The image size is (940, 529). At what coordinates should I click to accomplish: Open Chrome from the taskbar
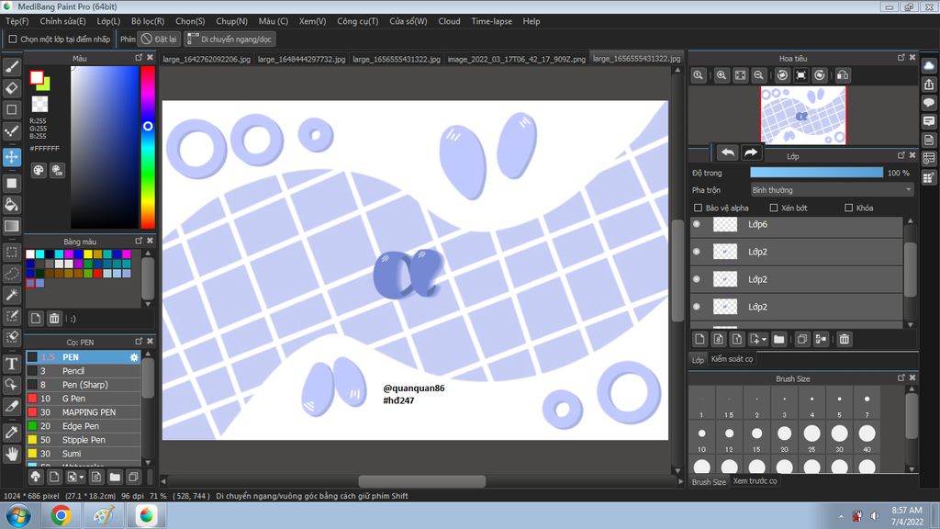(61, 515)
